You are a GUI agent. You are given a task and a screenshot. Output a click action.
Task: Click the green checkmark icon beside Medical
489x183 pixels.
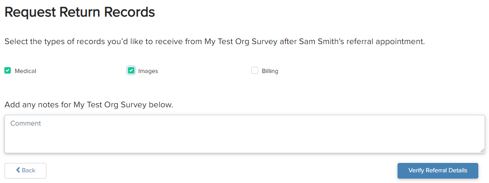pyautogui.click(x=8, y=71)
